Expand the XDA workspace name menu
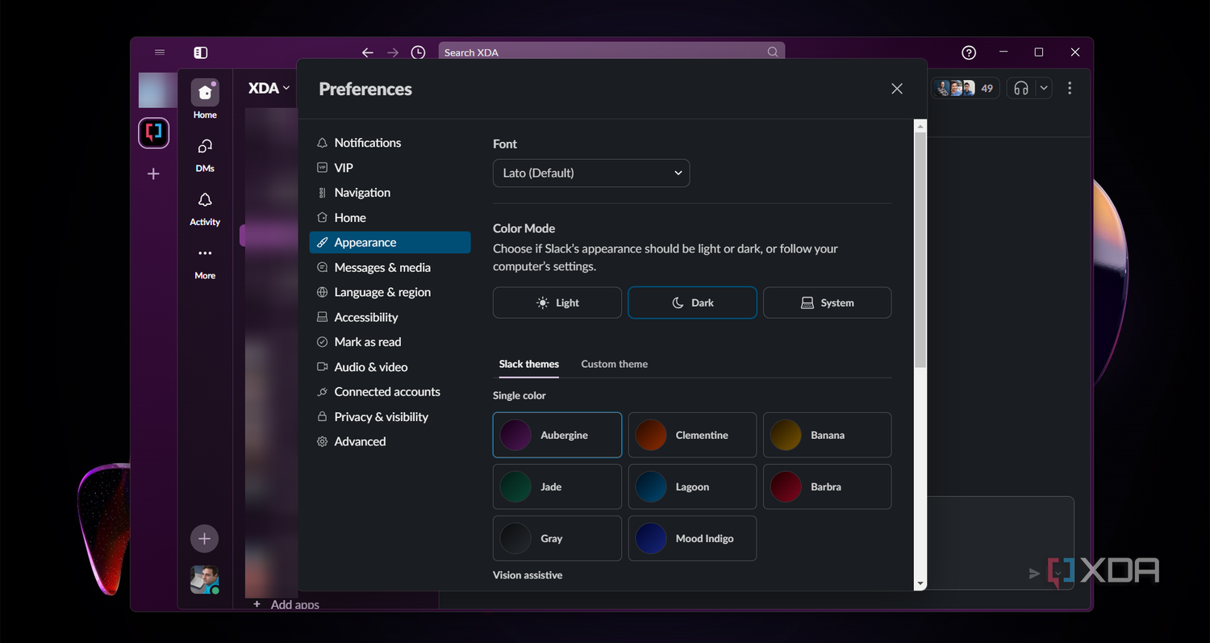 tap(269, 88)
